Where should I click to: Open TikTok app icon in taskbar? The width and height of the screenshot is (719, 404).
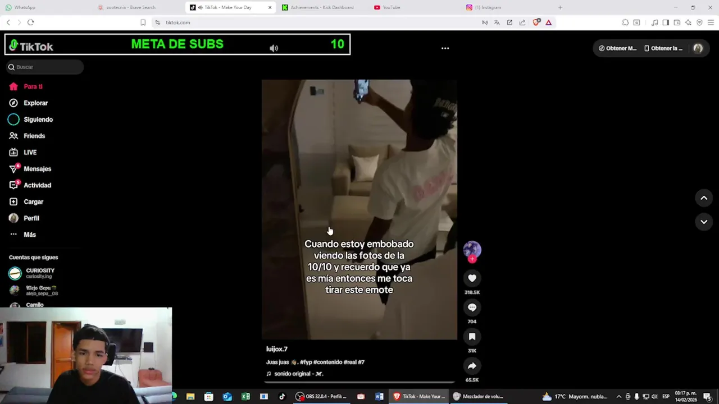pyautogui.click(x=282, y=397)
